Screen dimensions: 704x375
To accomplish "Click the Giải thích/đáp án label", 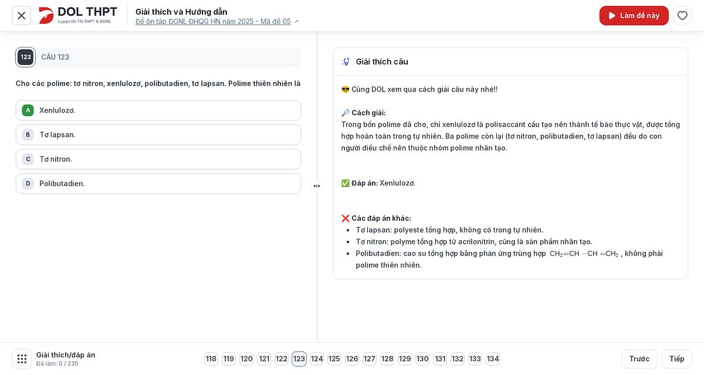I will pyautogui.click(x=66, y=354).
